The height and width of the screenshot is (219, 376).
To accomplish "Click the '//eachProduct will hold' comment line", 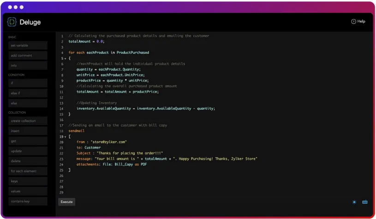I will (131, 64).
